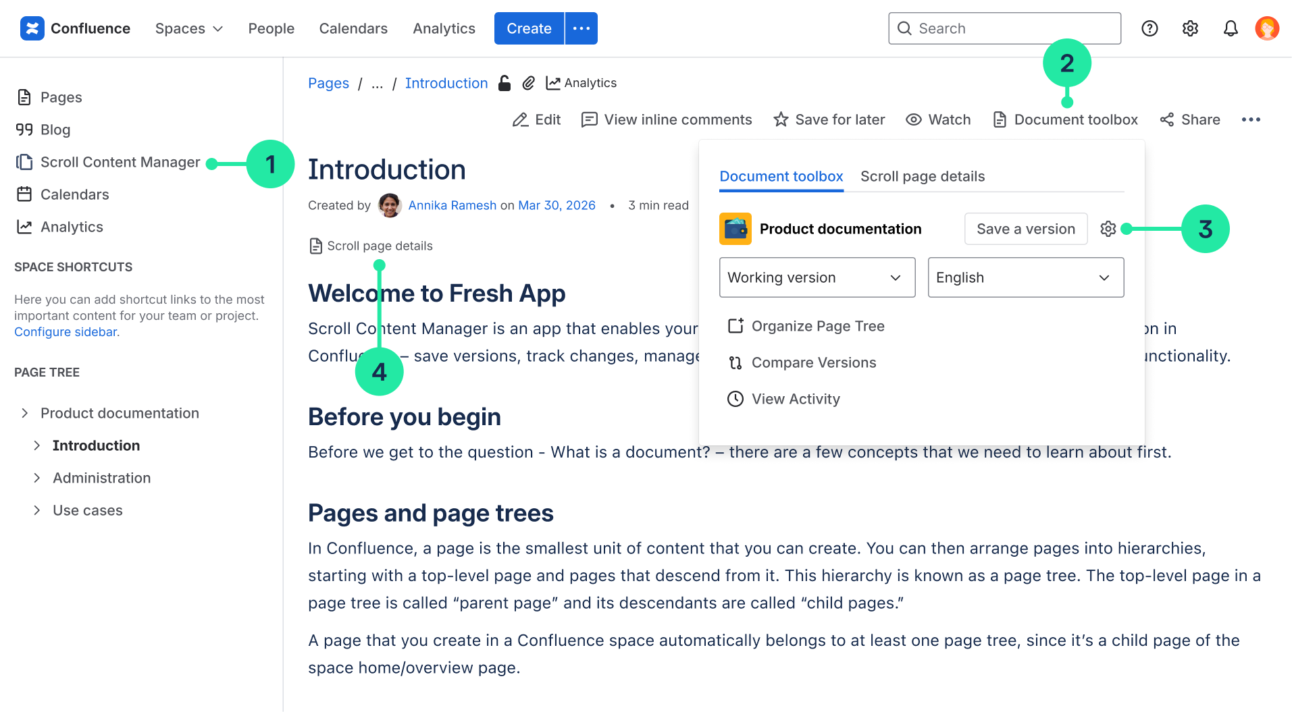The width and height of the screenshot is (1292, 712).
Task: Open Scroll Content Manager in the sidebar
Action: point(120,162)
